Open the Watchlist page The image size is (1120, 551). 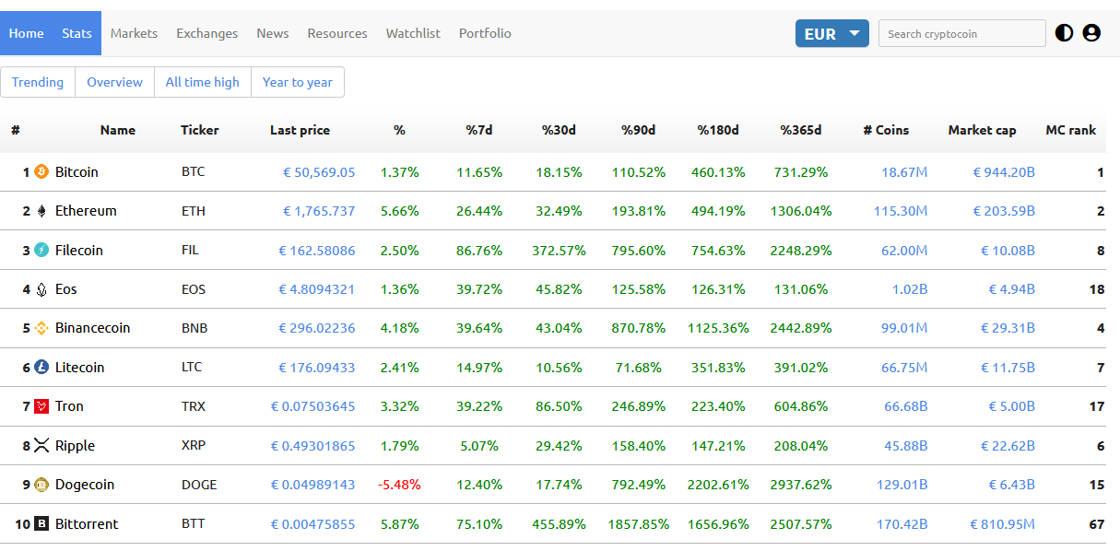point(413,33)
